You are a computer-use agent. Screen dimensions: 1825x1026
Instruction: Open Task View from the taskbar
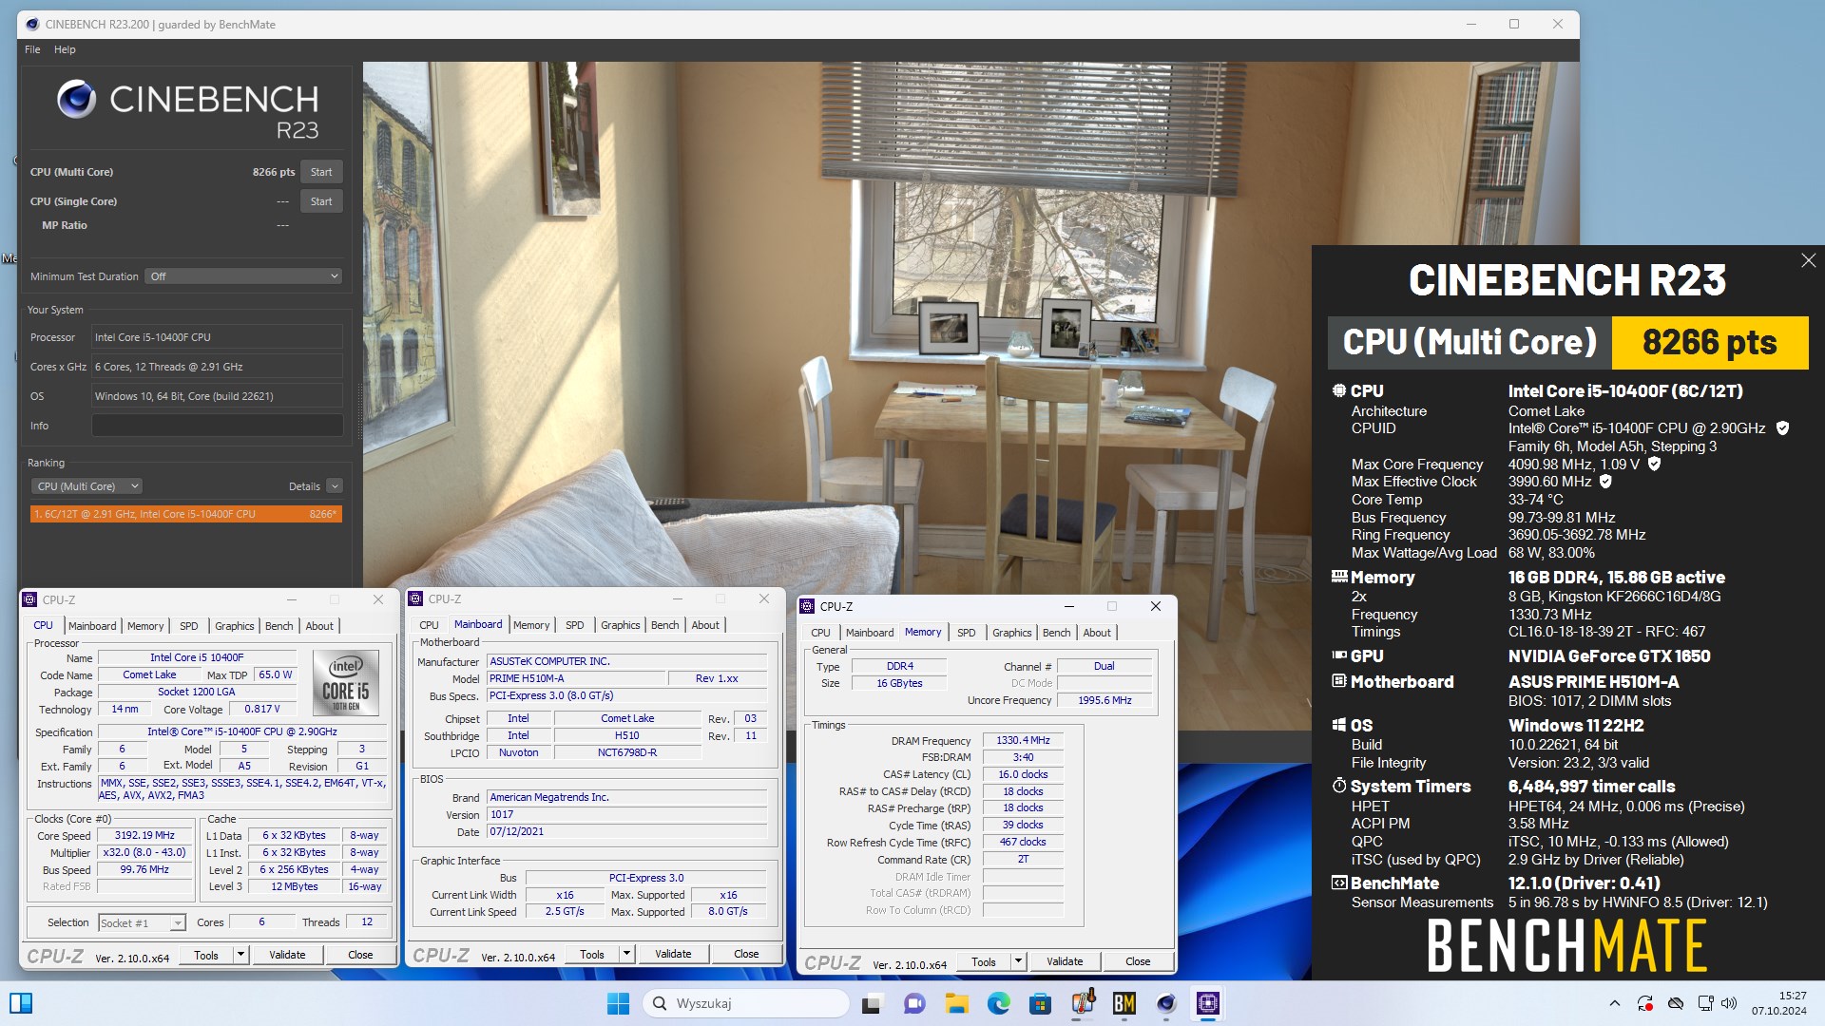pyautogui.click(x=872, y=1003)
